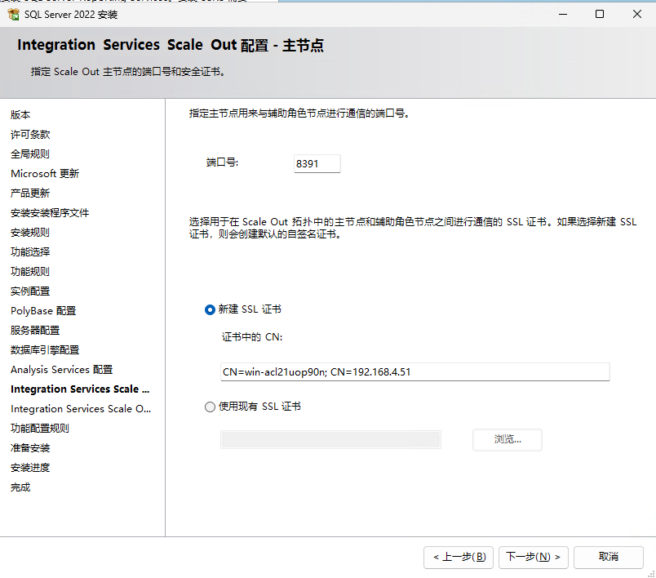
Task: Click the 端口号 input field showing 8391
Action: pyautogui.click(x=317, y=163)
